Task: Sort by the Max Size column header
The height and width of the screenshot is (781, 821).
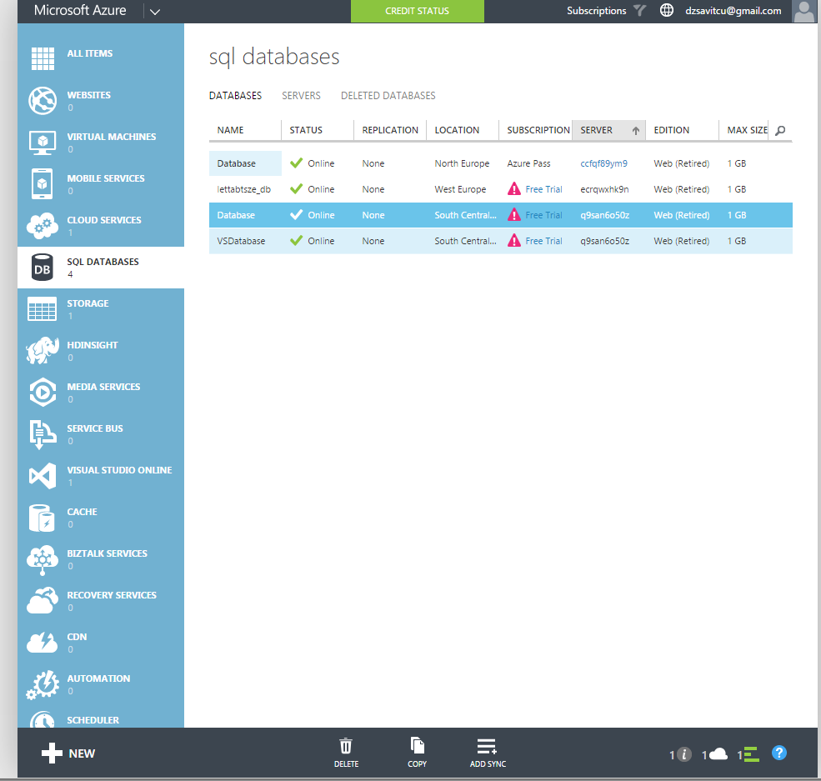Action: tap(744, 130)
